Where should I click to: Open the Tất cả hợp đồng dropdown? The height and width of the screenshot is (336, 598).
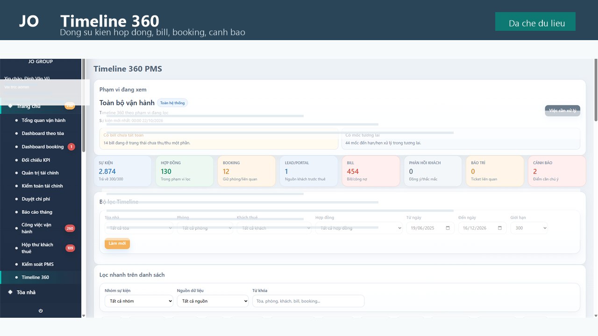point(359,228)
